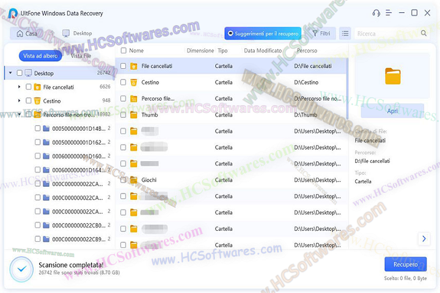Screen dimensions: 440x293
Task: Click the Thumb folder icon
Action: click(134, 115)
